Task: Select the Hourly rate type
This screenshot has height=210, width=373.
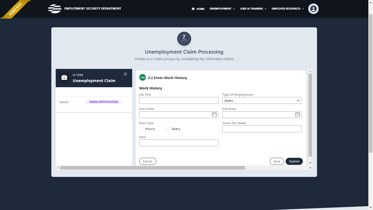Action: click(x=141, y=129)
